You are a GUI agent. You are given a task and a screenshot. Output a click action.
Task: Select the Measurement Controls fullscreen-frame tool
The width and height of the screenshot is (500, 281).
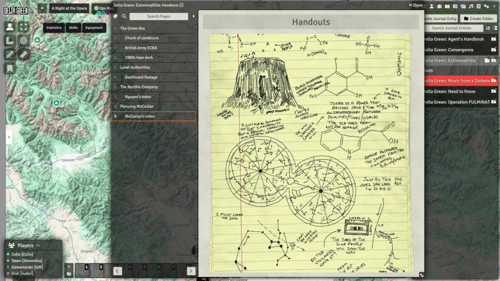coord(23,27)
